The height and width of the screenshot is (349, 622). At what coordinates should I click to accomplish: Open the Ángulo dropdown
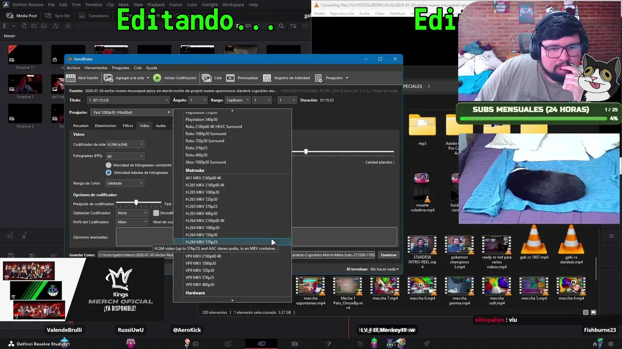tap(198, 100)
